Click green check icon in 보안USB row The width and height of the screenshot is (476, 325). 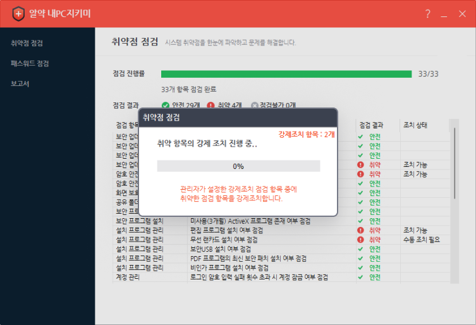[x=360, y=249]
